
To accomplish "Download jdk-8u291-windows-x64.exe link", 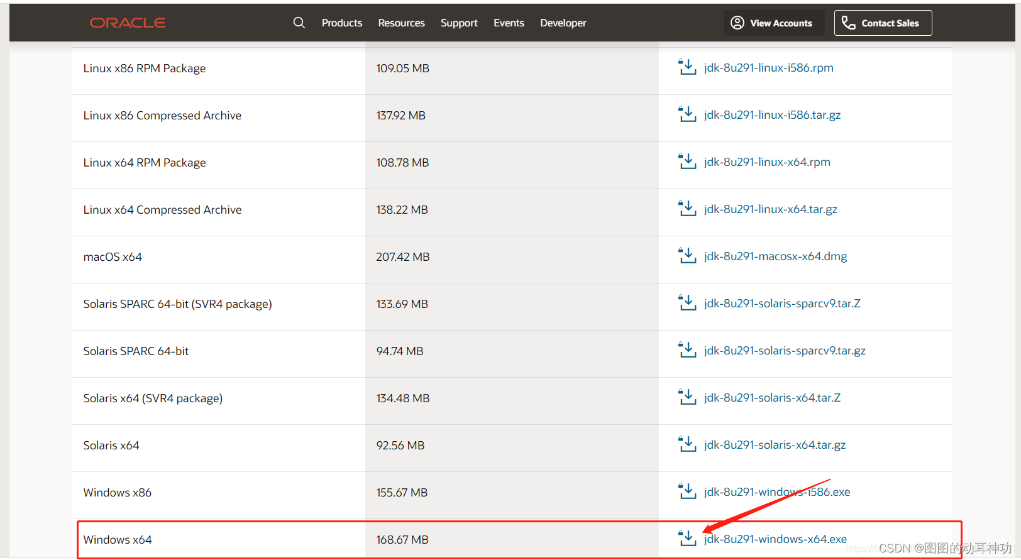I will click(x=775, y=539).
